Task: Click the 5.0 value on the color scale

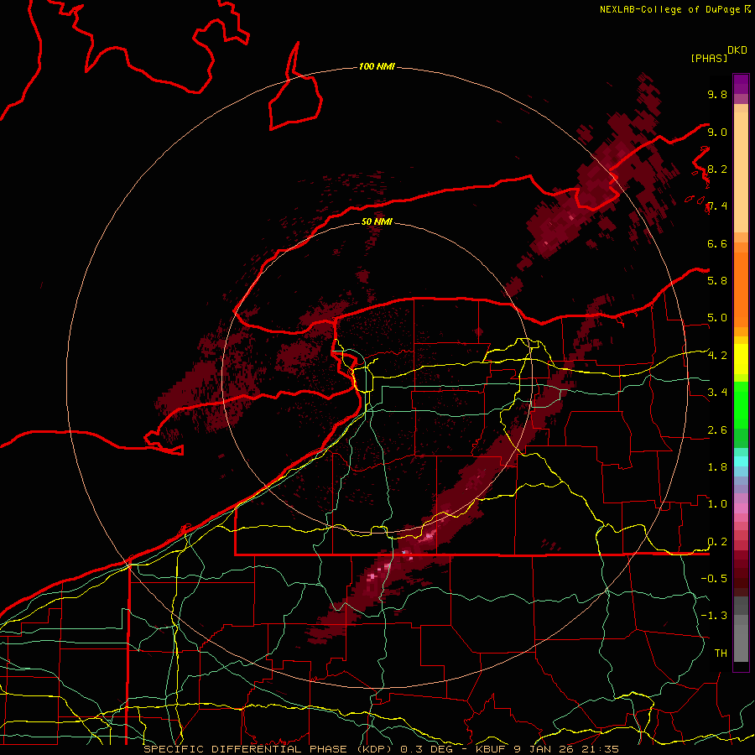Action: tap(717, 318)
